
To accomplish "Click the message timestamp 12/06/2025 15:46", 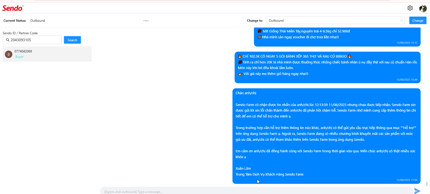I will (x=407, y=80).
